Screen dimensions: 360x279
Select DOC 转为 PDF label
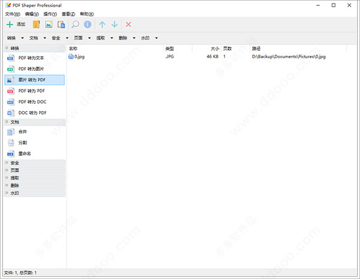pos(32,113)
